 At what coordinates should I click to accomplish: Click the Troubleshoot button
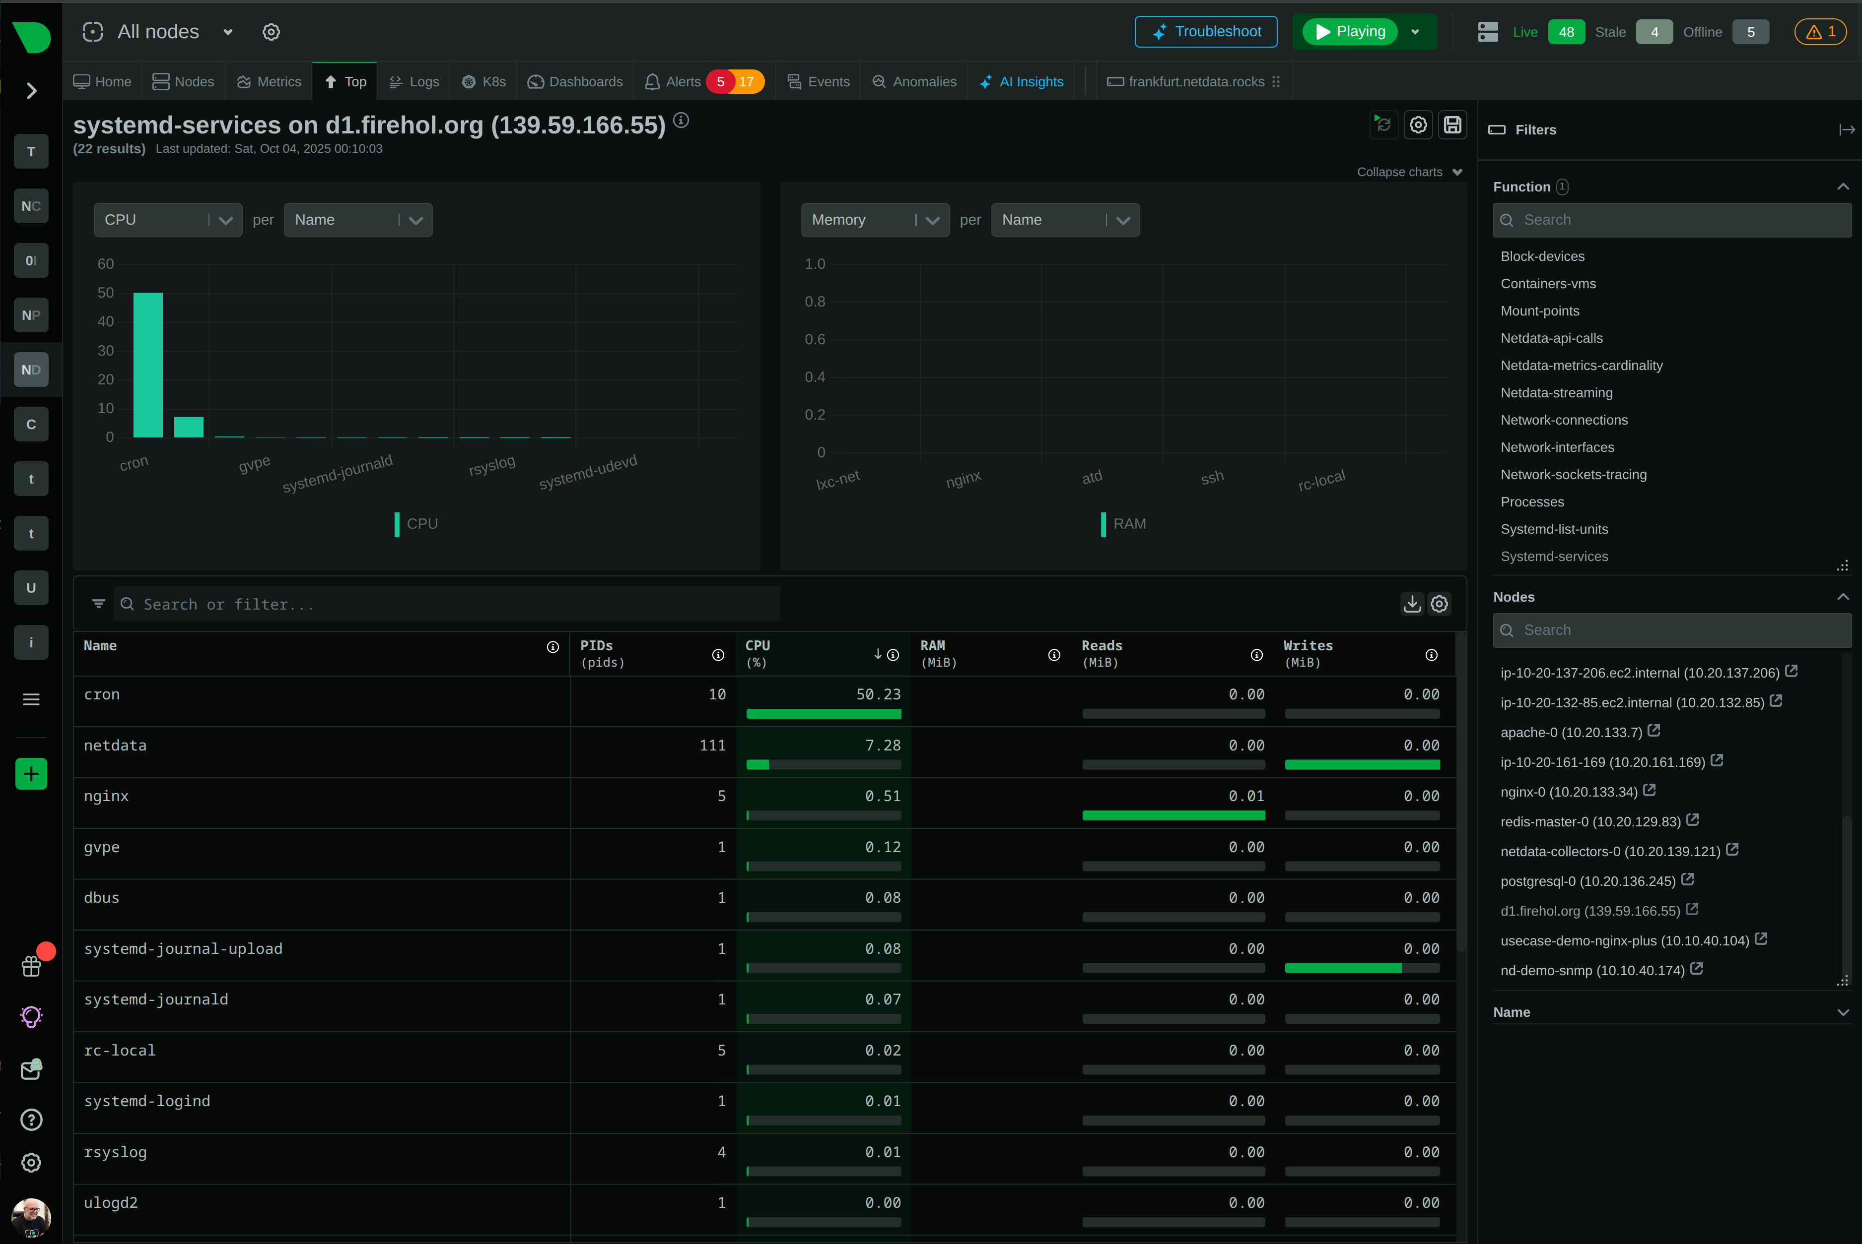[x=1205, y=32]
